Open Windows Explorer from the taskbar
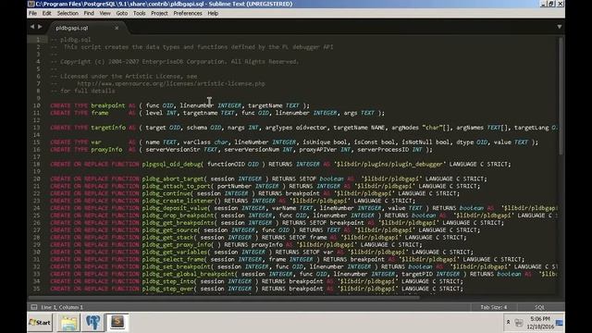This screenshot has height=333, width=592. tap(68, 323)
